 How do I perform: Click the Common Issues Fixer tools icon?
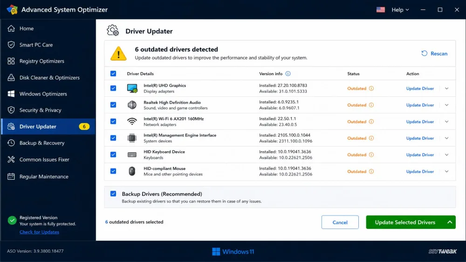point(11,159)
